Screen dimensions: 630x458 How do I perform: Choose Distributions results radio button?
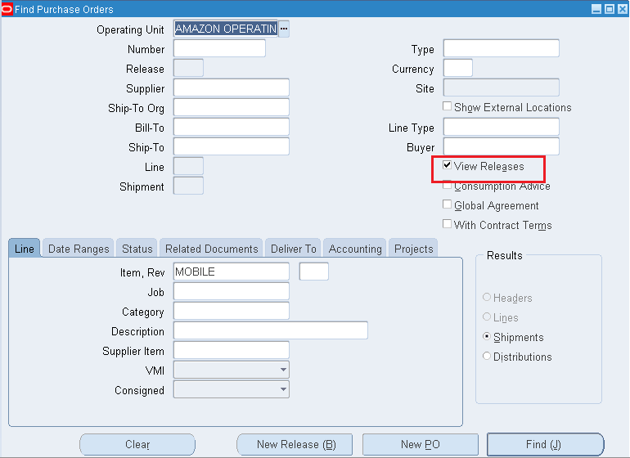487,356
